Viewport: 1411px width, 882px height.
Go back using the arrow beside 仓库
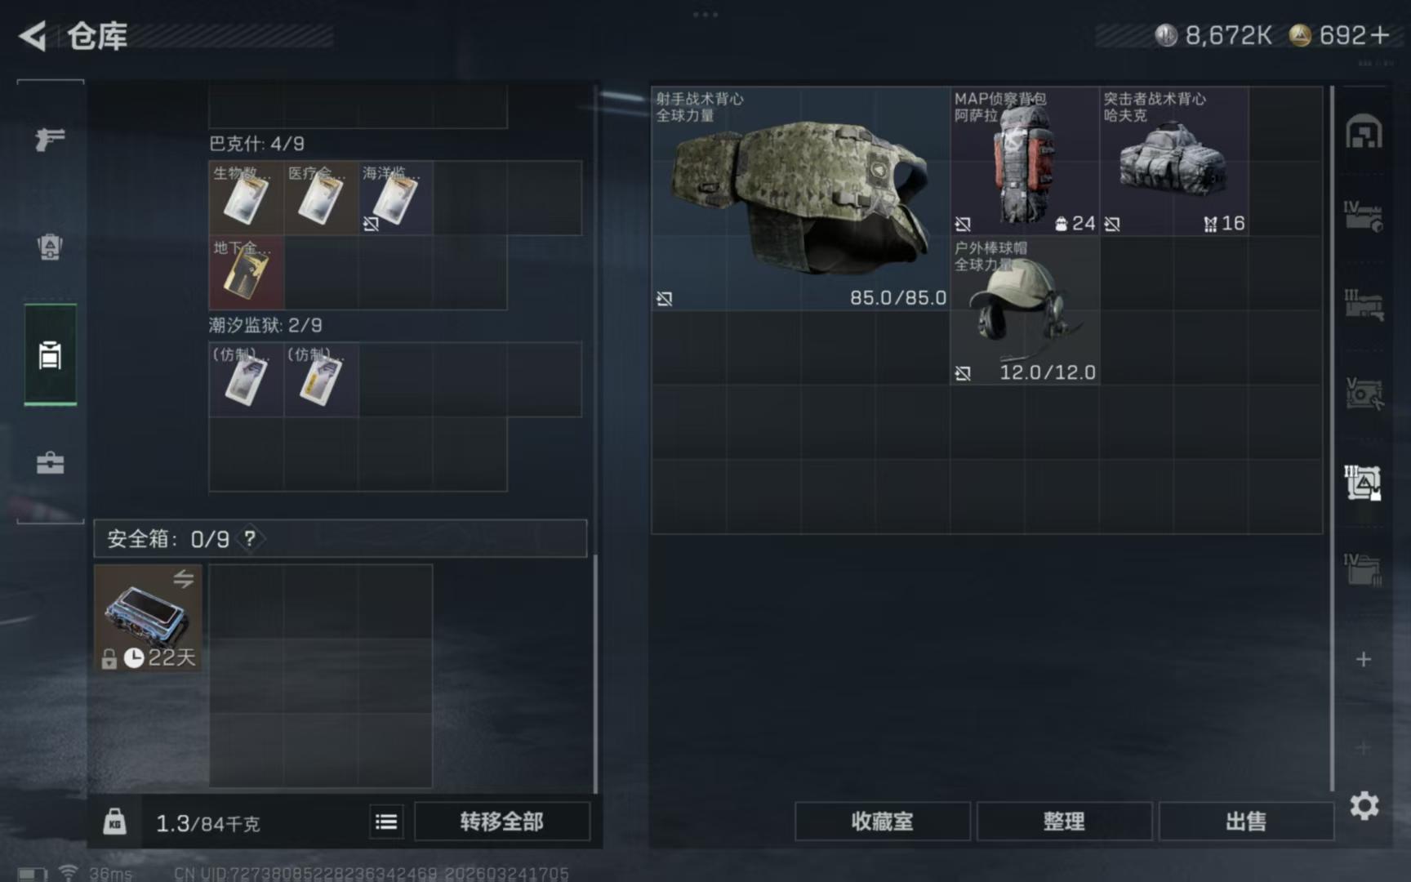pos(33,36)
